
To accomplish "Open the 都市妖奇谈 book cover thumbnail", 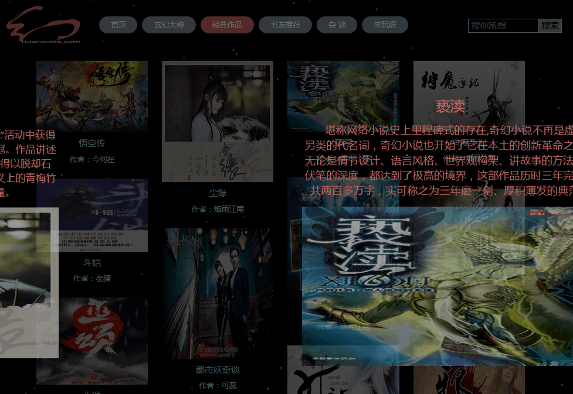I will coord(218,294).
